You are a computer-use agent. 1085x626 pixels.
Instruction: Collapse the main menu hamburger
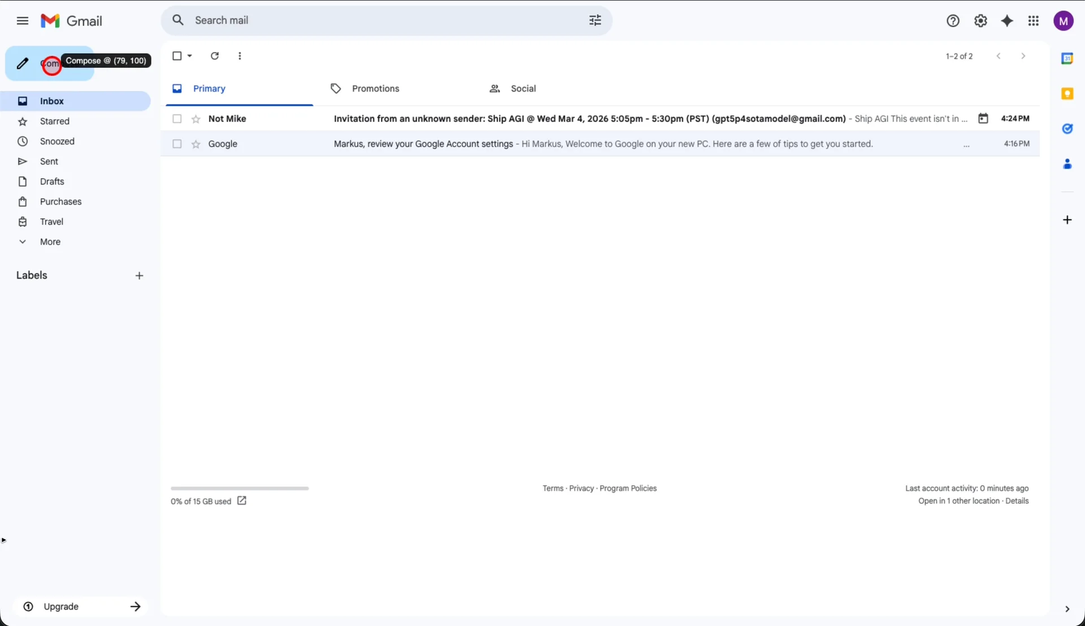[x=23, y=21]
